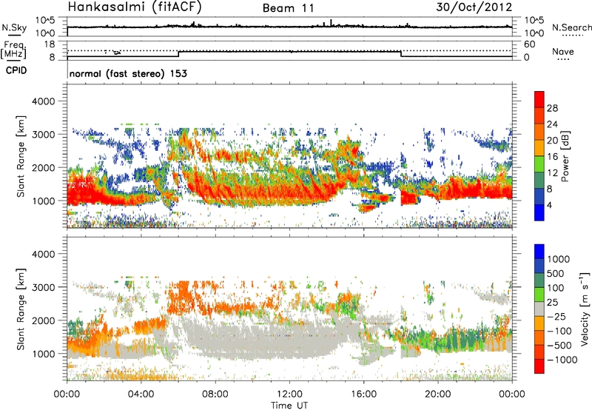This screenshot has width=592, height=410.
Task: Select "28" on the power color bar
Action: (x=552, y=108)
